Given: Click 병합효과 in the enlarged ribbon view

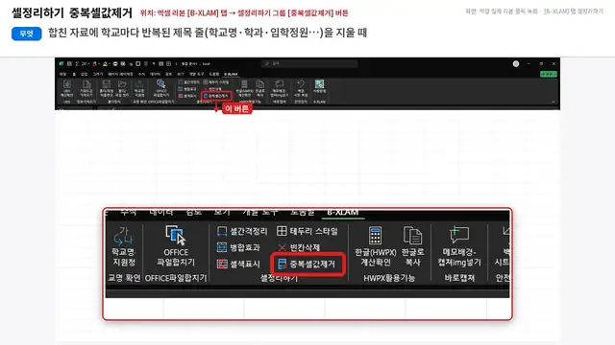Looking at the screenshot, I should (x=238, y=247).
